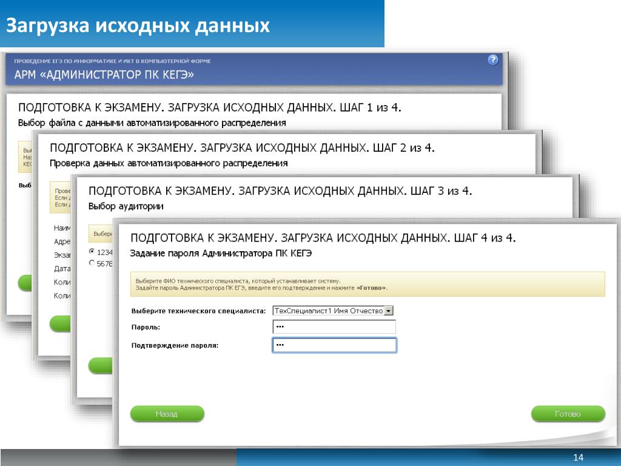
Task: Select the 5678 auditorium radio button
Action: pos(92,263)
